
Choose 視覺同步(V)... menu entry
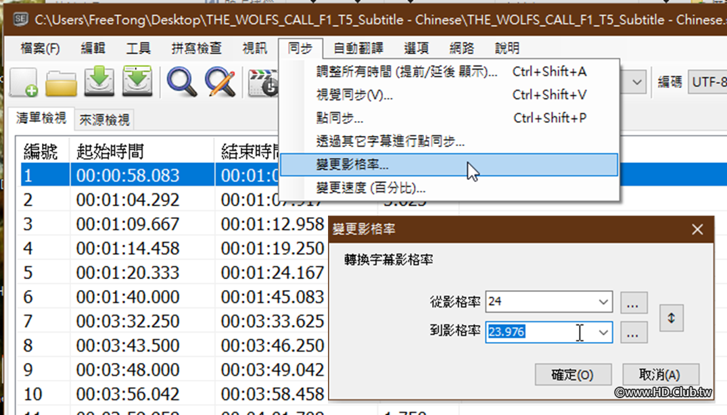(x=449, y=95)
